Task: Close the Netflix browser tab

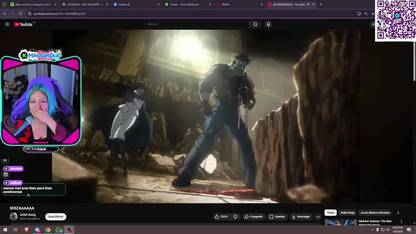Action: pyautogui.click(x=262, y=5)
